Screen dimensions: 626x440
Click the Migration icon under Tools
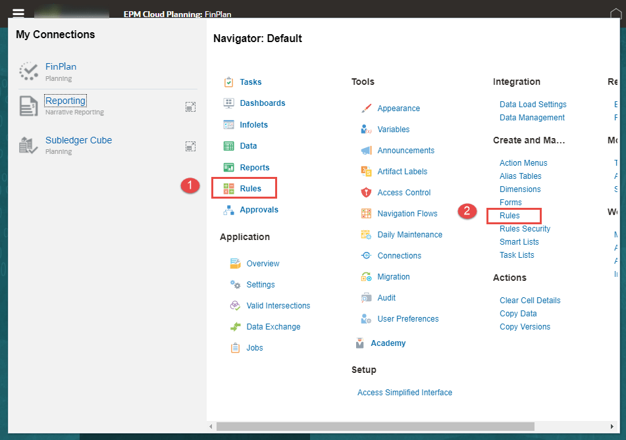click(366, 277)
